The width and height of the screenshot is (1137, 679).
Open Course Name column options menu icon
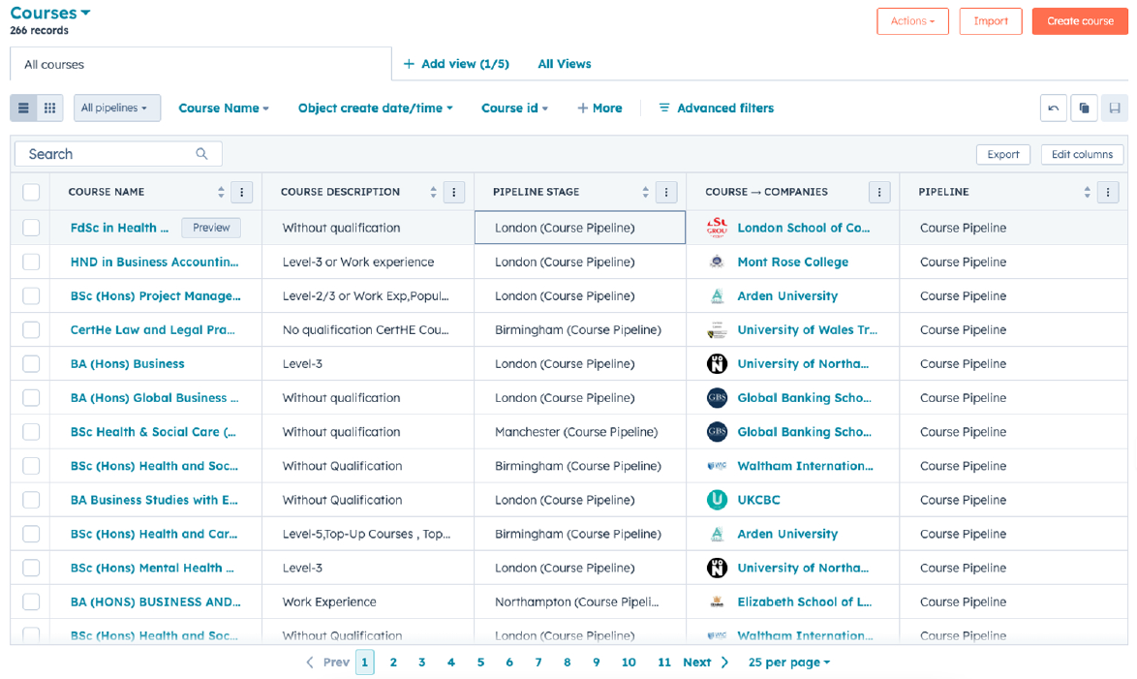pyautogui.click(x=241, y=192)
